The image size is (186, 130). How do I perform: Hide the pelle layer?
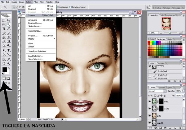pos(150,116)
